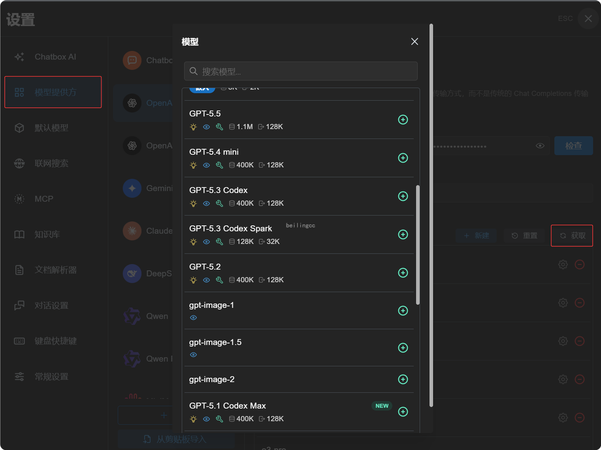Click the model list scrollbar thumb

click(x=418, y=244)
